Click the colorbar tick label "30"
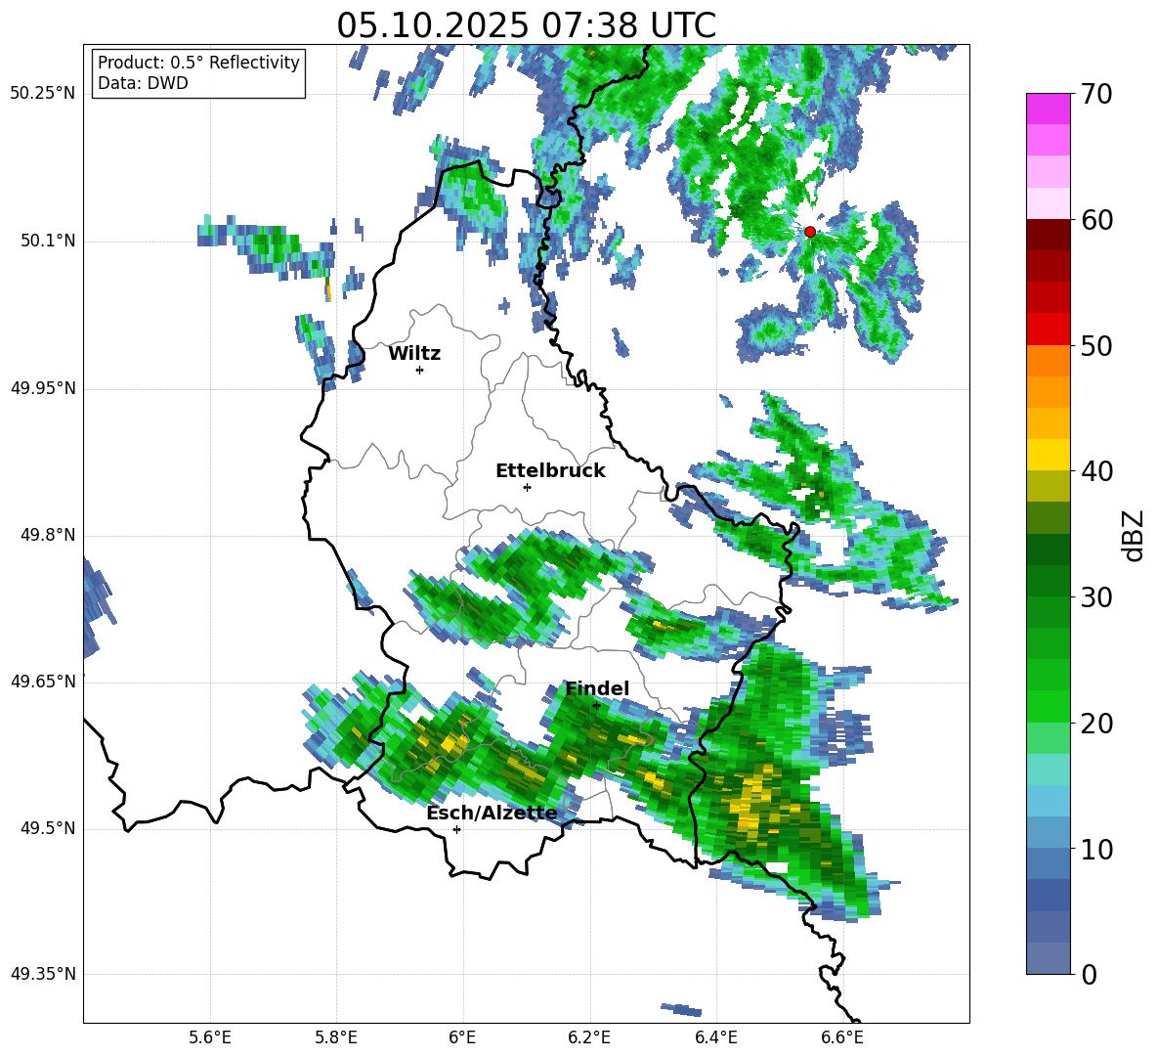Screen dimensions: 1157x1057 tap(1096, 597)
